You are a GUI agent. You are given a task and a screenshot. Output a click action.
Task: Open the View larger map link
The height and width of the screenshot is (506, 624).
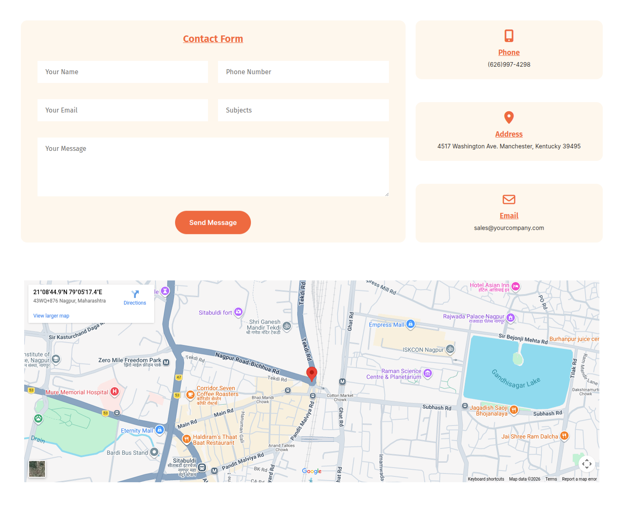(x=51, y=316)
